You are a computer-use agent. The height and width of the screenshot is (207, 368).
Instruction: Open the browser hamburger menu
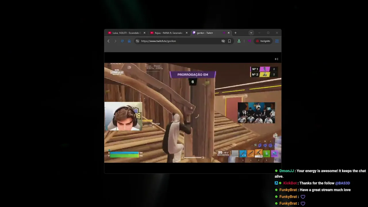click(x=277, y=41)
